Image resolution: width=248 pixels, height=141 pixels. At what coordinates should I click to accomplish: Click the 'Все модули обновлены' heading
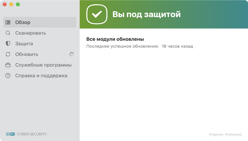tap(115, 39)
